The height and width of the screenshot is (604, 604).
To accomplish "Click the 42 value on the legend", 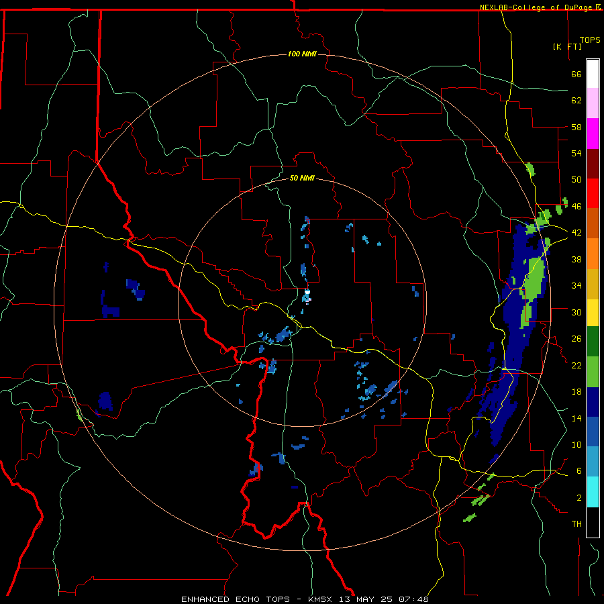I will coord(576,233).
